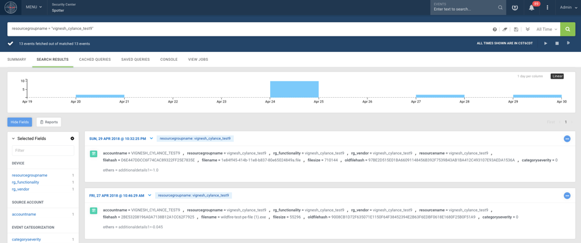Open the Selected Fields gear settings
The image size is (581, 243).
point(72,139)
